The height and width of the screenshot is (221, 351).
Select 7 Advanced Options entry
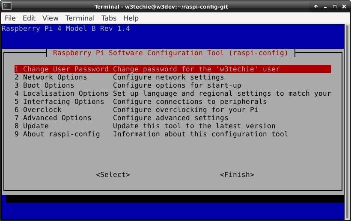(x=173, y=118)
